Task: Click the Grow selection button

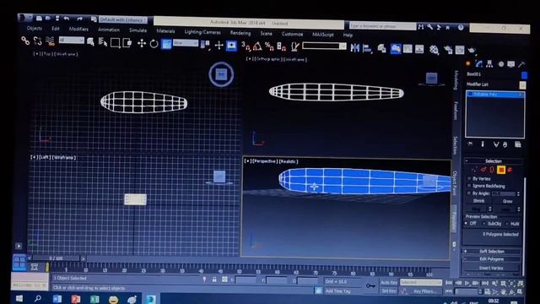Action: pyautogui.click(x=507, y=201)
